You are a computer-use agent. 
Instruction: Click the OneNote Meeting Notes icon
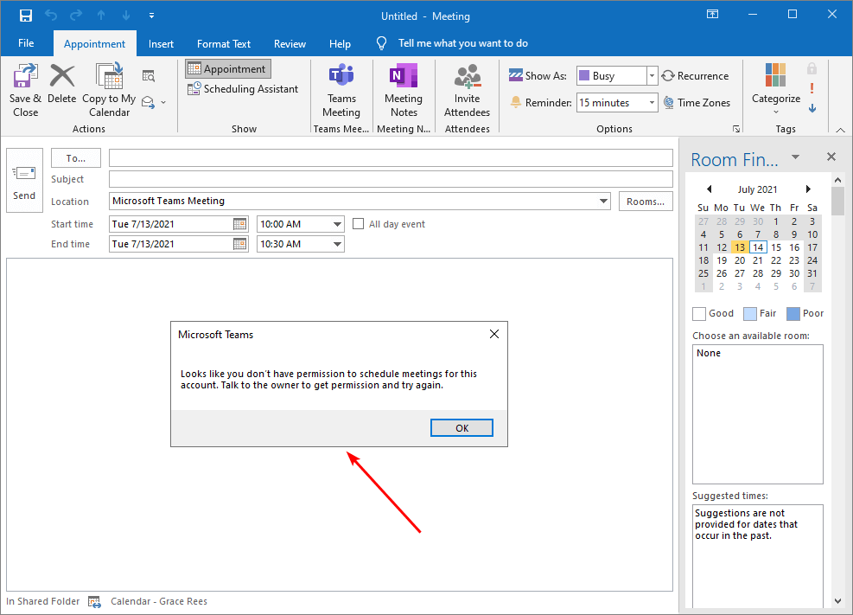click(x=404, y=75)
